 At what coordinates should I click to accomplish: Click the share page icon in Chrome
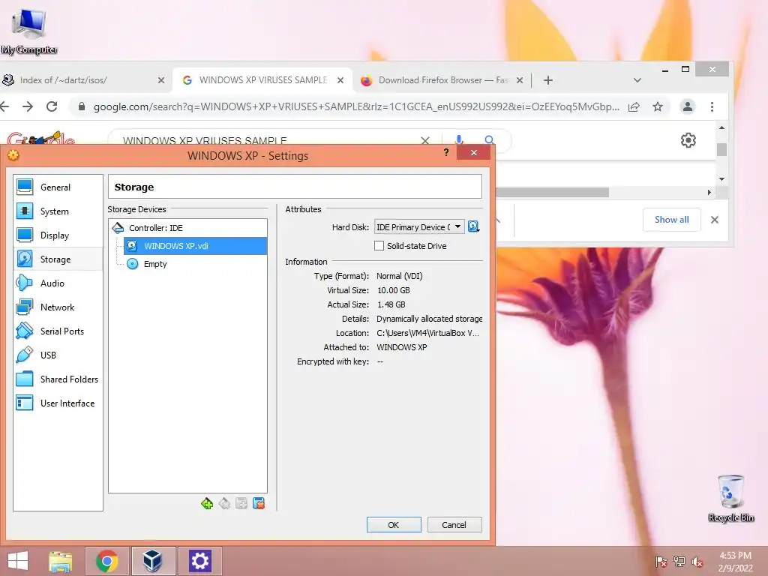point(634,106)
